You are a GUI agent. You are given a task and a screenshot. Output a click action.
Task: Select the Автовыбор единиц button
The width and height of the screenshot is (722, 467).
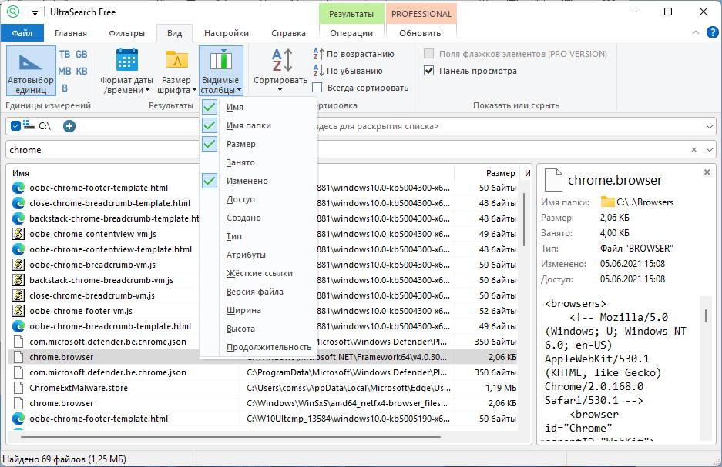31,70
